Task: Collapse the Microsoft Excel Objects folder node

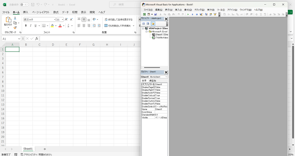Action: coord(146,32)
